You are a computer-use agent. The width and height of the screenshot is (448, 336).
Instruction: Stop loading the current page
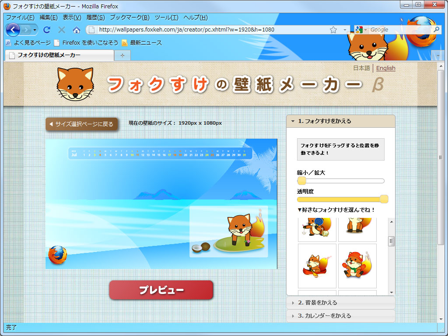(x=61, y=30)
